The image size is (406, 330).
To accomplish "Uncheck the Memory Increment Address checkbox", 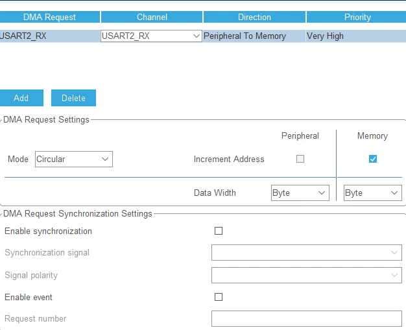I will pos(372,159).
